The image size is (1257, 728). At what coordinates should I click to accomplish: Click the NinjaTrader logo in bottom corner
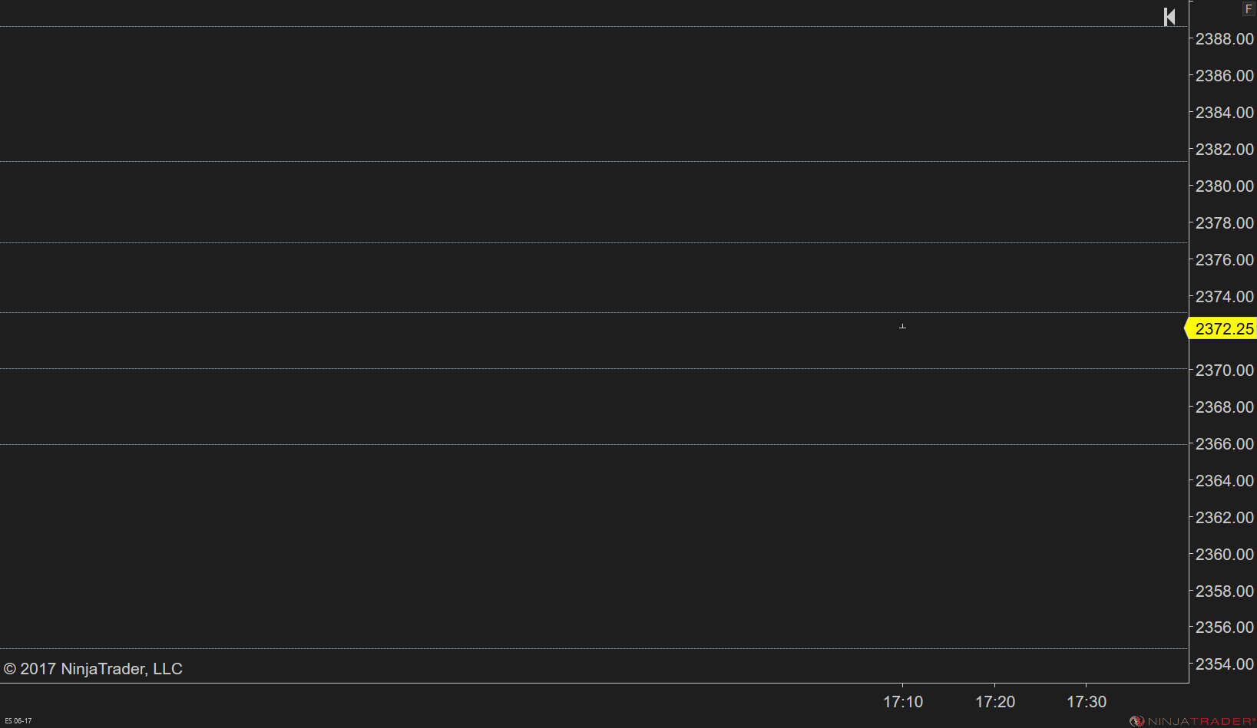tap(1192, 721)
